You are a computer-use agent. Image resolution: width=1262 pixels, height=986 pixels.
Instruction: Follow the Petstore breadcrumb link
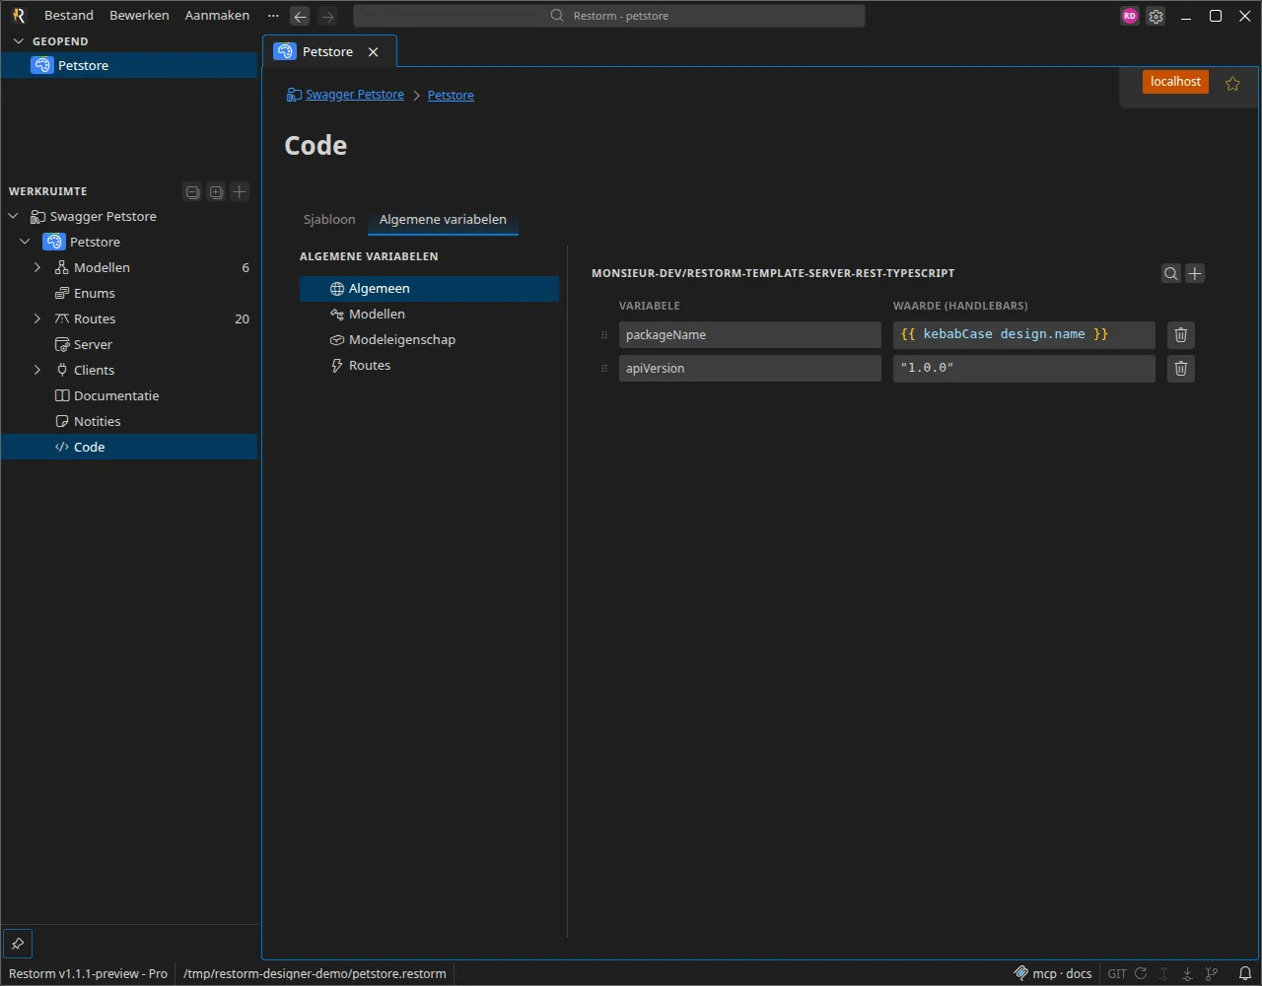pos(451,96)
